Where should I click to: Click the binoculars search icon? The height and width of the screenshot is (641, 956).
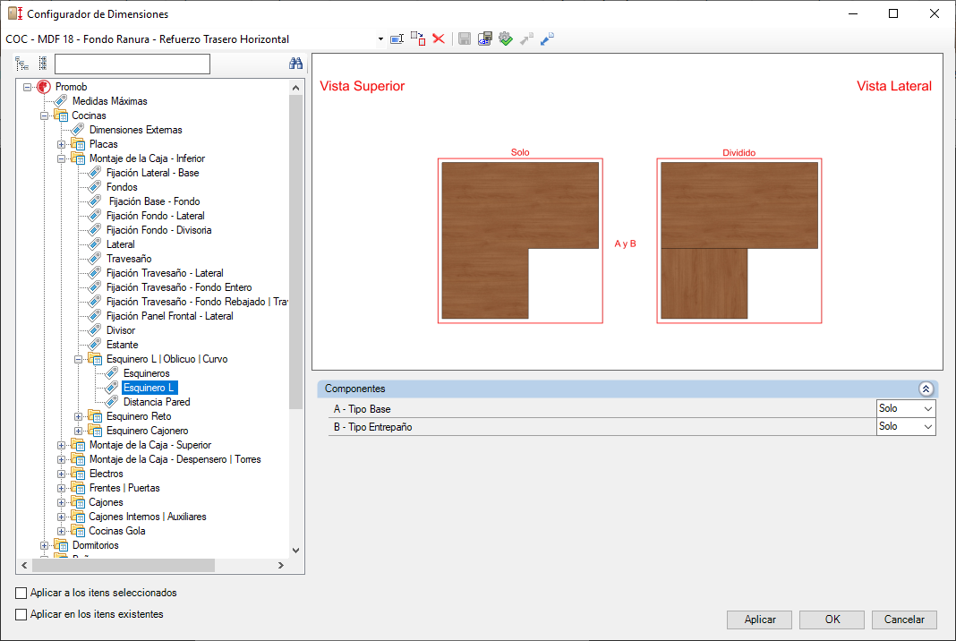pos(295,64)
